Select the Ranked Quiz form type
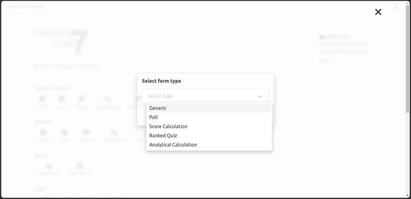Screen dimensions: 411x199 [x=209, y=135]
